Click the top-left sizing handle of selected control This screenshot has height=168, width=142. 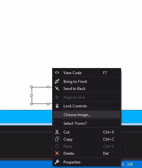[31, 87]
